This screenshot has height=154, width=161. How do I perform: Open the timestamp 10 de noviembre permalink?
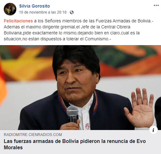43,12
